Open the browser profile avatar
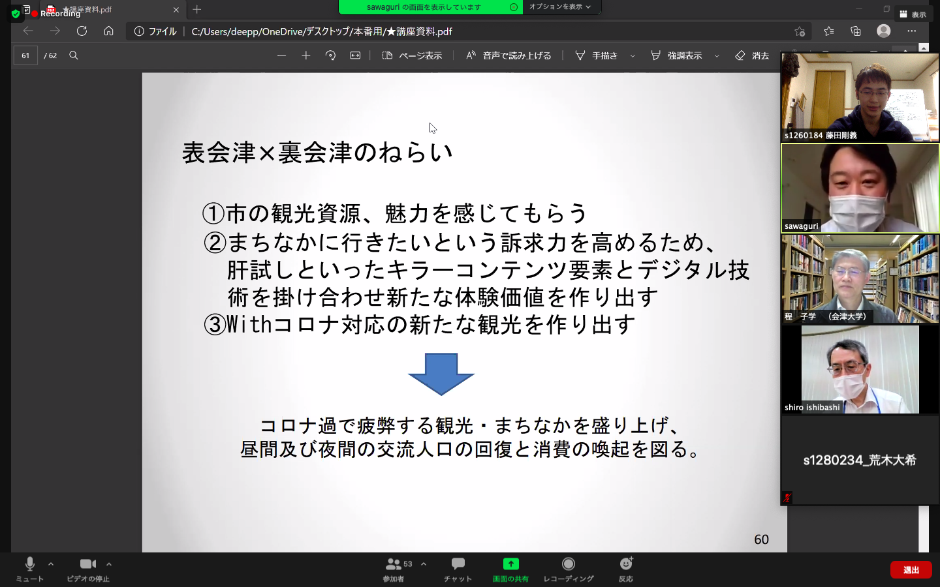 [884, 31]
